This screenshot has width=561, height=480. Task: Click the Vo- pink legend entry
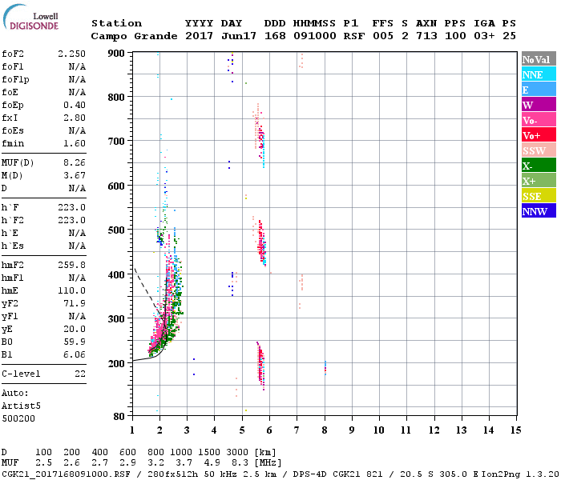coord(538,120)
